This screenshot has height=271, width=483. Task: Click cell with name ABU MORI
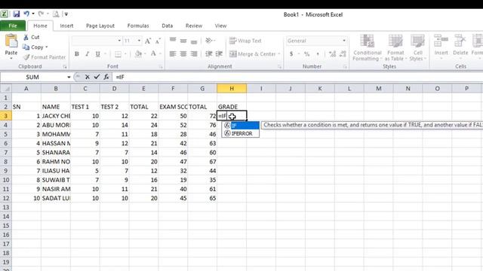coord(56,125)
